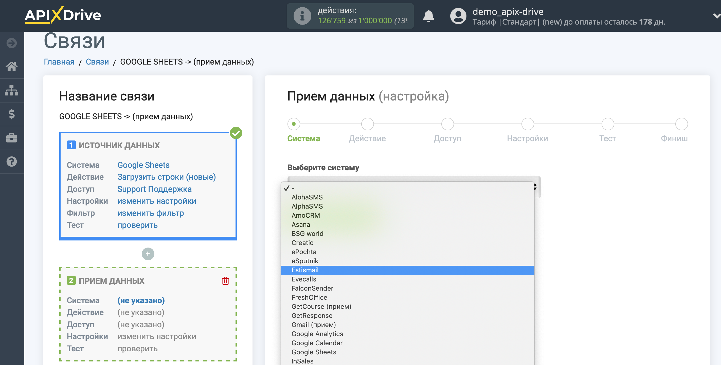Click проверить in the data source block
This screenshot has width=721, height=365.
click(137, 225)
